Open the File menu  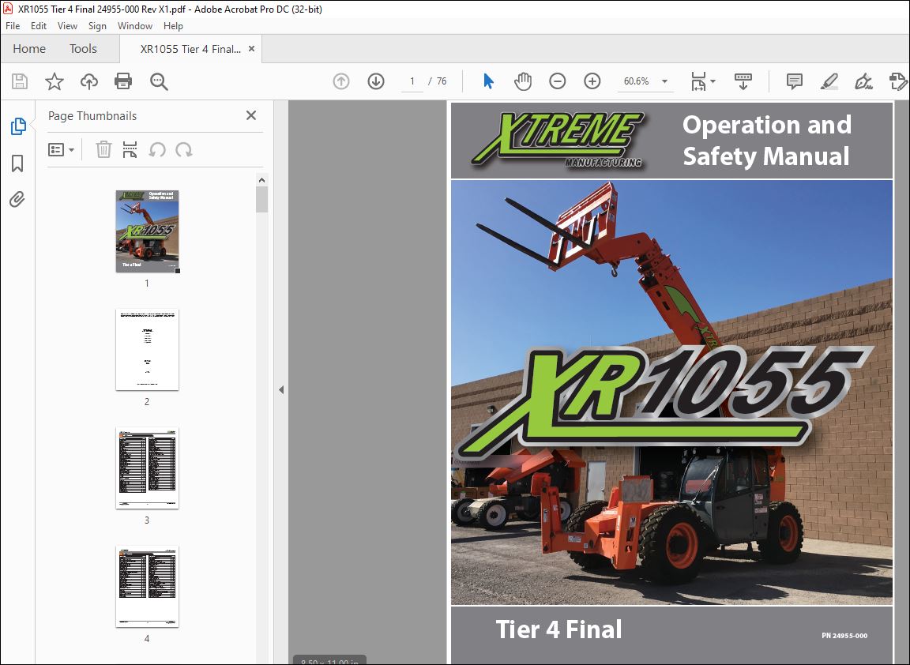click(x=13, y=25)
